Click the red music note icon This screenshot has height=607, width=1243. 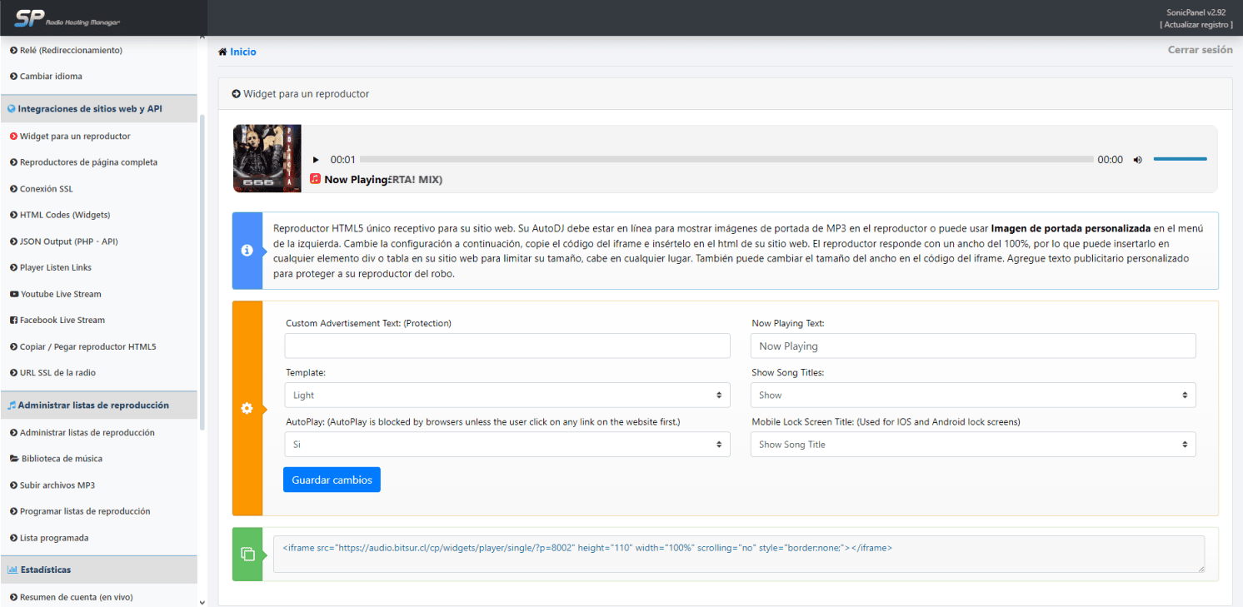coord(316,179)
